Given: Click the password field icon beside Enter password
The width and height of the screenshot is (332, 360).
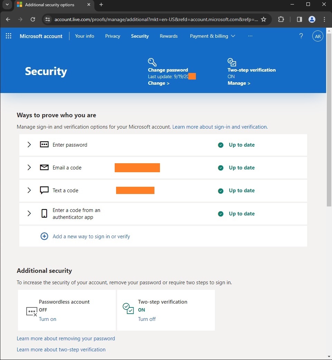Looking at the screenshot, I should pyautogui.click(x=44, y=145).
